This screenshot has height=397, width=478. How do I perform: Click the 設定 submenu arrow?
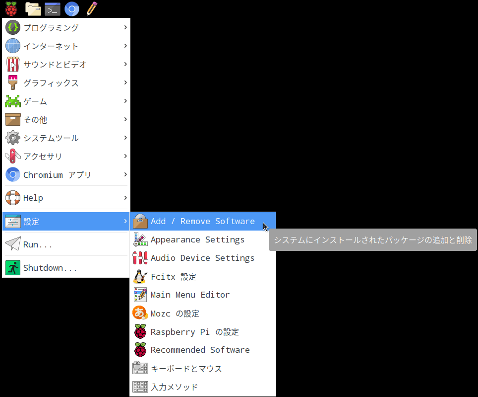click(x=125, y=221)
